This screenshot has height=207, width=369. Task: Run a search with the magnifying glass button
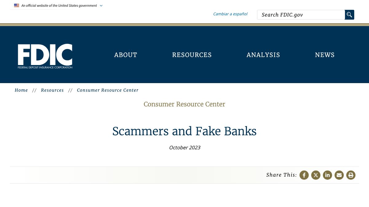click(349, 14)
